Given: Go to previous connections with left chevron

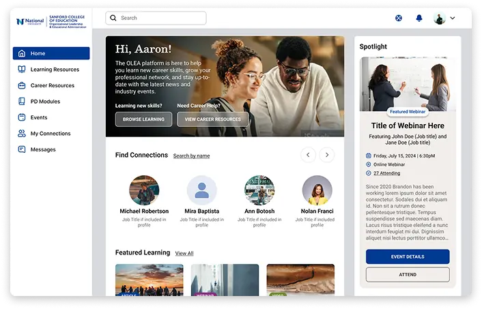Looking at the screenshot, I should [x=308, y=156].
